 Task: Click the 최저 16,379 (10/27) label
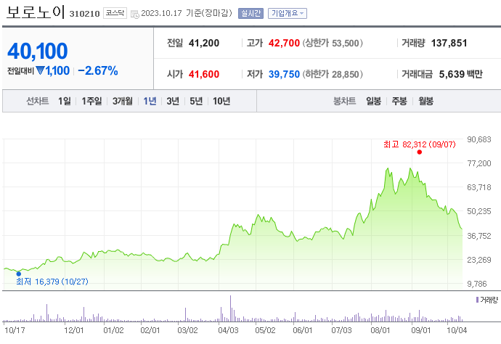52,282
